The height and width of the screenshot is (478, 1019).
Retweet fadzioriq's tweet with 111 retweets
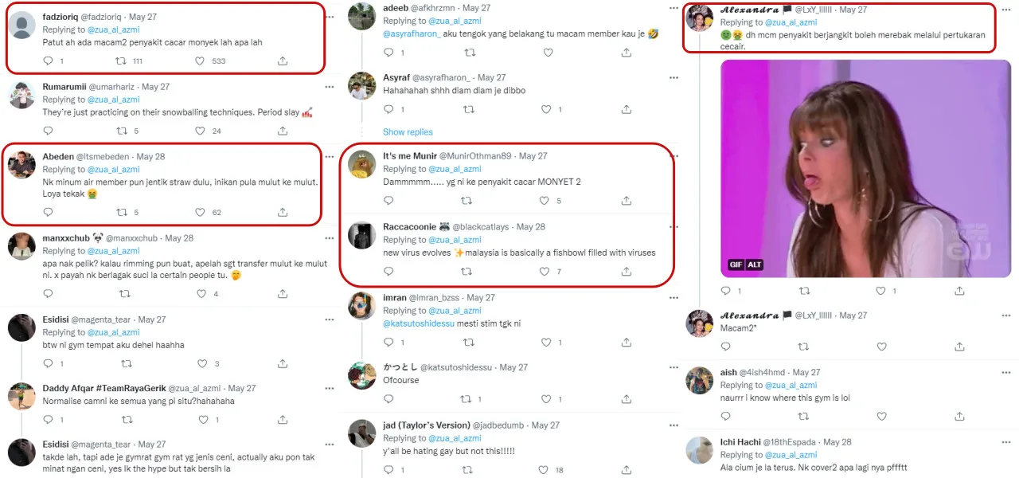pyautogui.click(x=122, y=61)
